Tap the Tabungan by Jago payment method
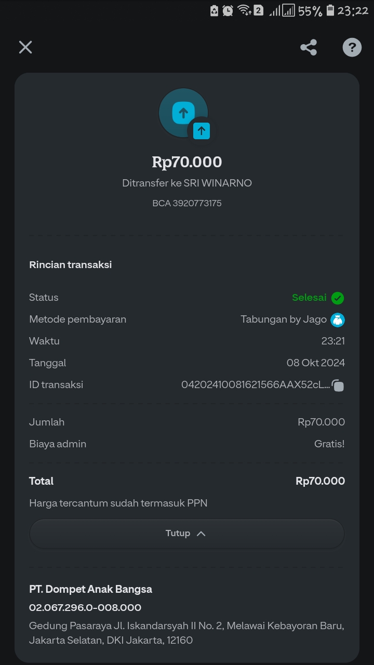 [x=284, y=320]
